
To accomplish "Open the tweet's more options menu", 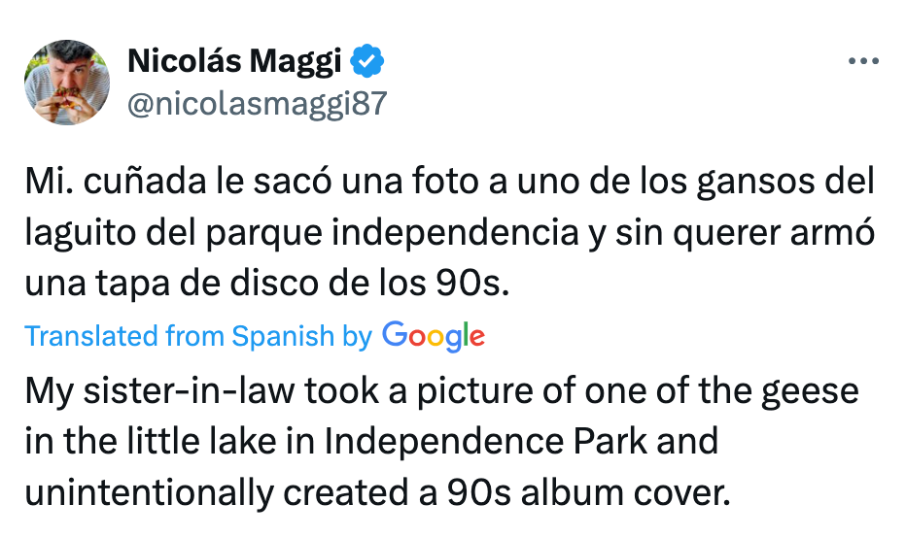I will [x=862, y=61].
